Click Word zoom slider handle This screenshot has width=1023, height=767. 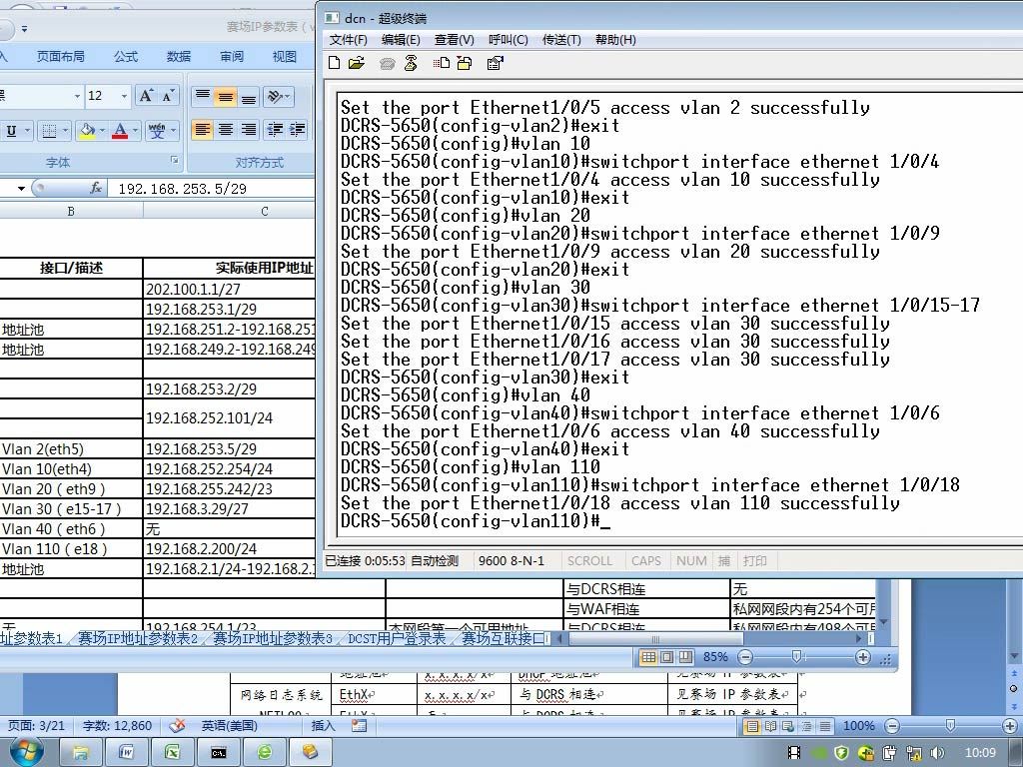(951, 725)
